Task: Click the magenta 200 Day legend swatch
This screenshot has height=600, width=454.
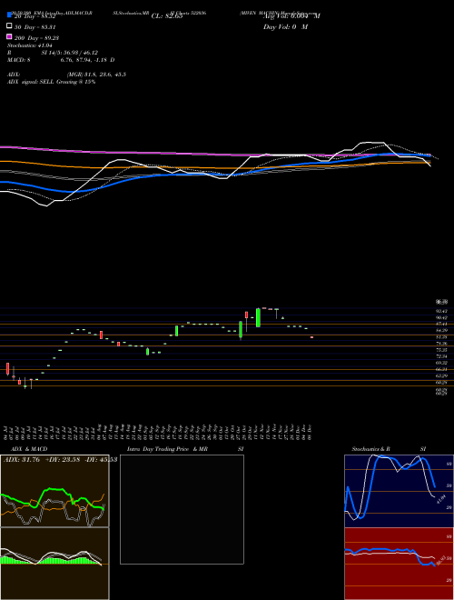Action: tap(9, 36)
